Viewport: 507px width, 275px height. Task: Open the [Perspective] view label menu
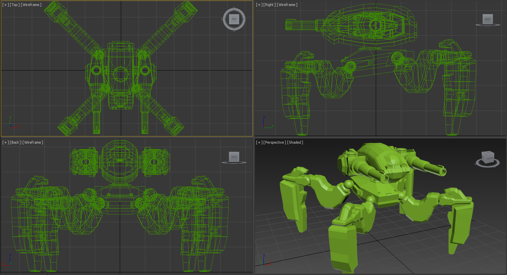(x=275, y=142)
